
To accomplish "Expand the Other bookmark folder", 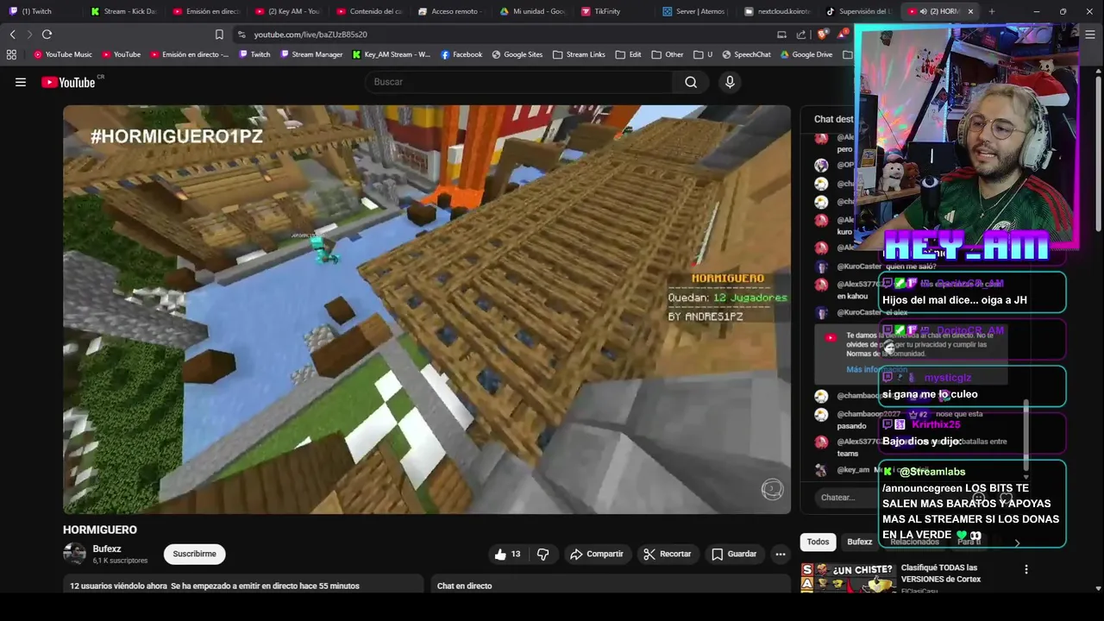I will 668,54.
